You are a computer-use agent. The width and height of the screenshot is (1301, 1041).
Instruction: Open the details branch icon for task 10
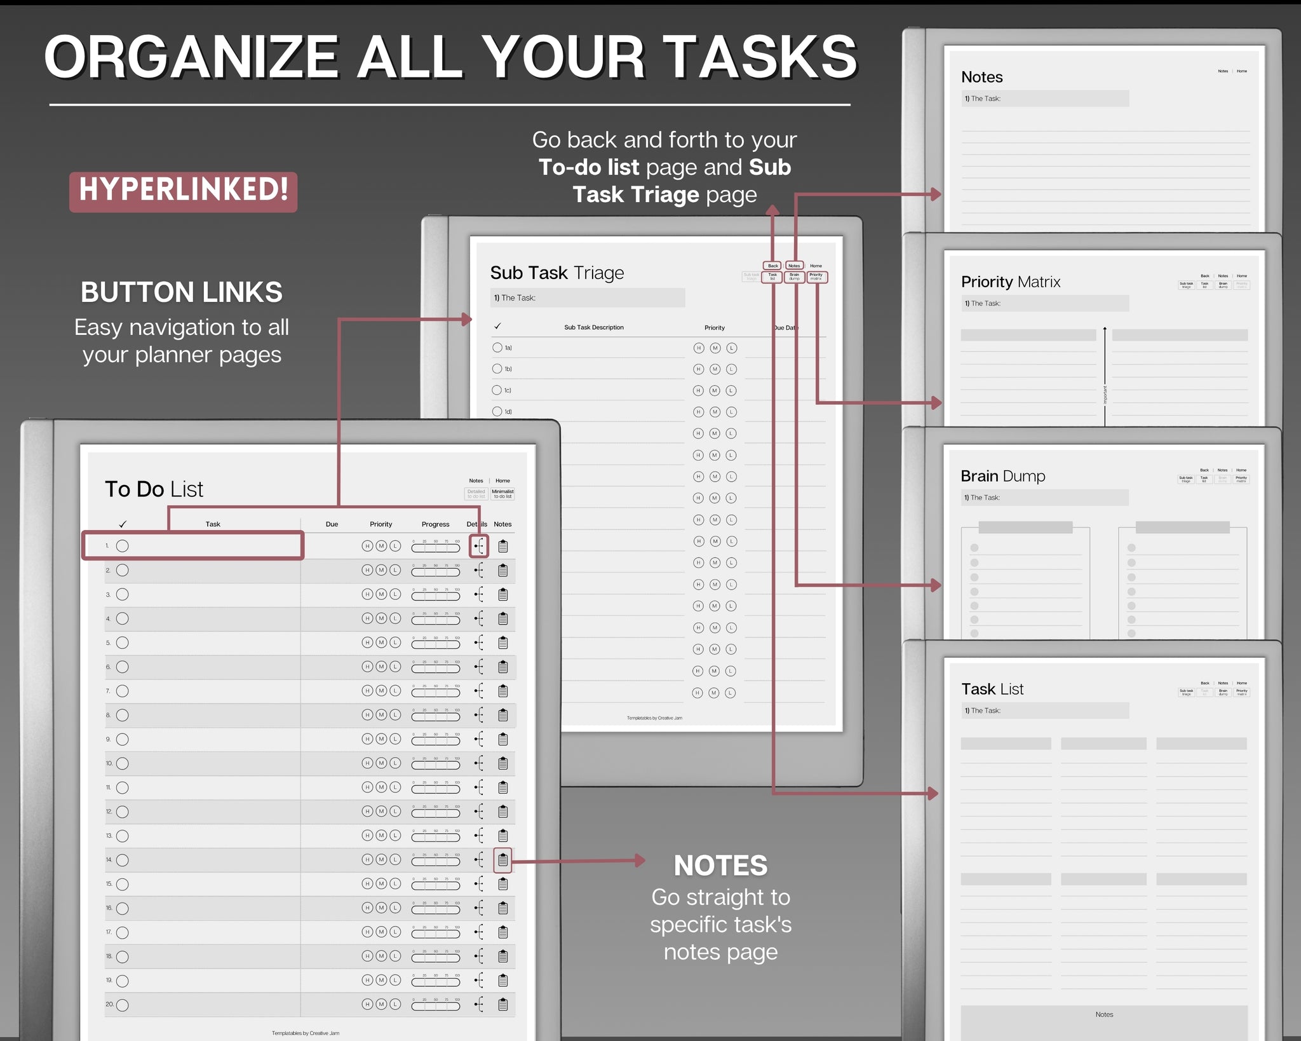coord(479,763)
